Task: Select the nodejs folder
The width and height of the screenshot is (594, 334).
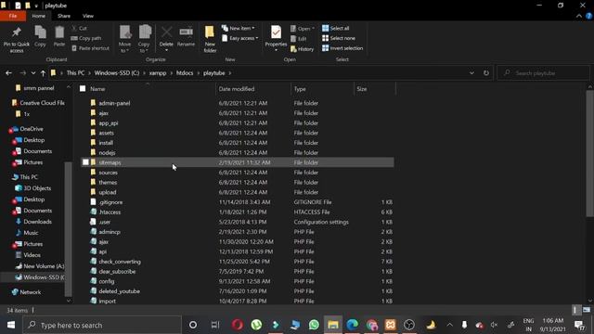Action: pyautogui.click(x=107, y=152)
